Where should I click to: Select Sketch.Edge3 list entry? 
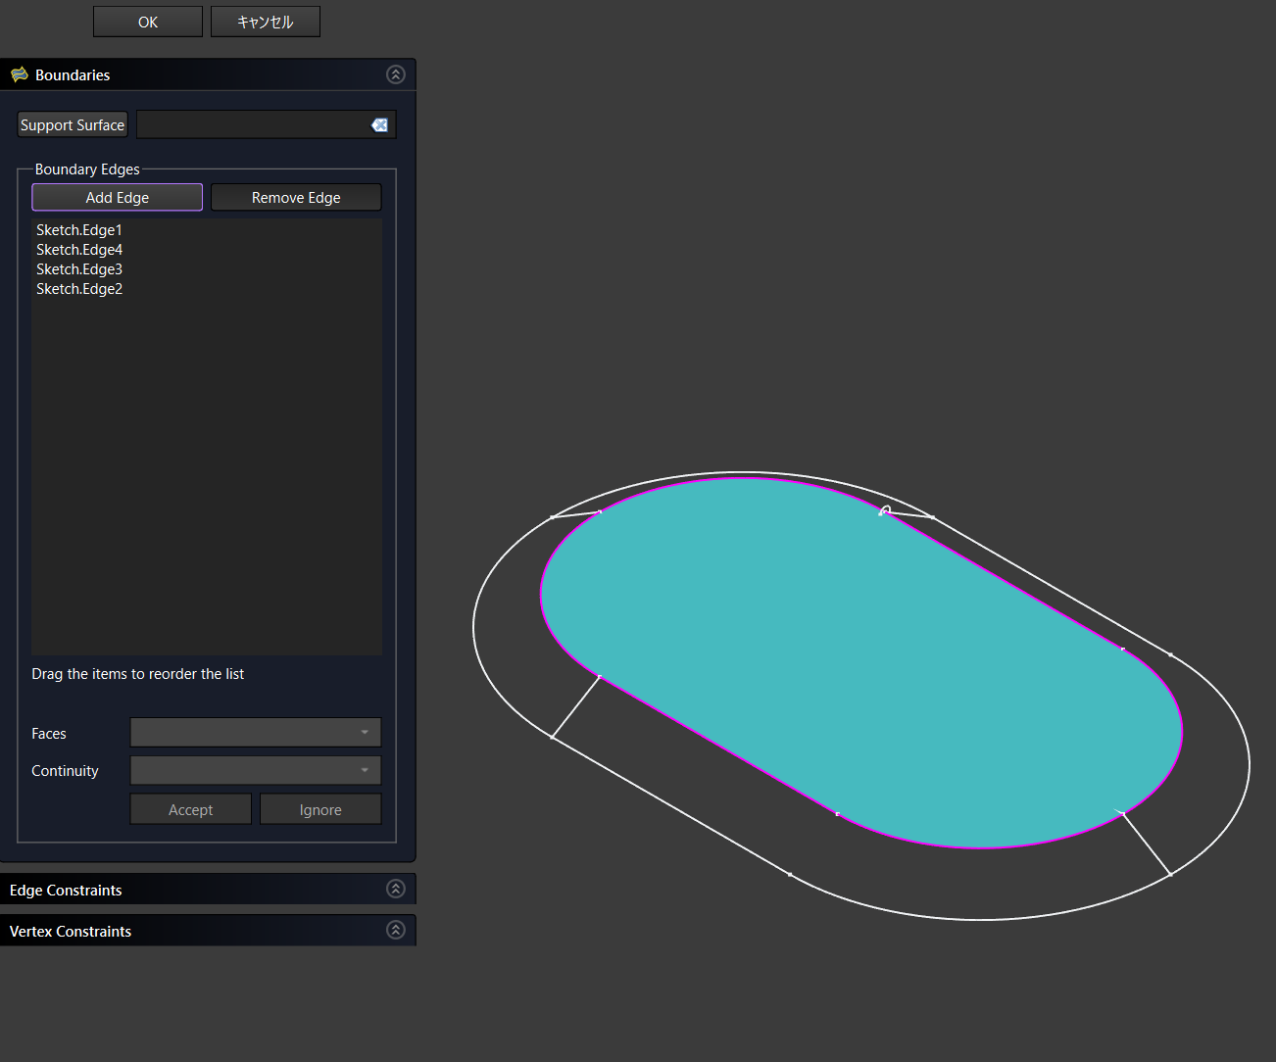coord(79,269)
